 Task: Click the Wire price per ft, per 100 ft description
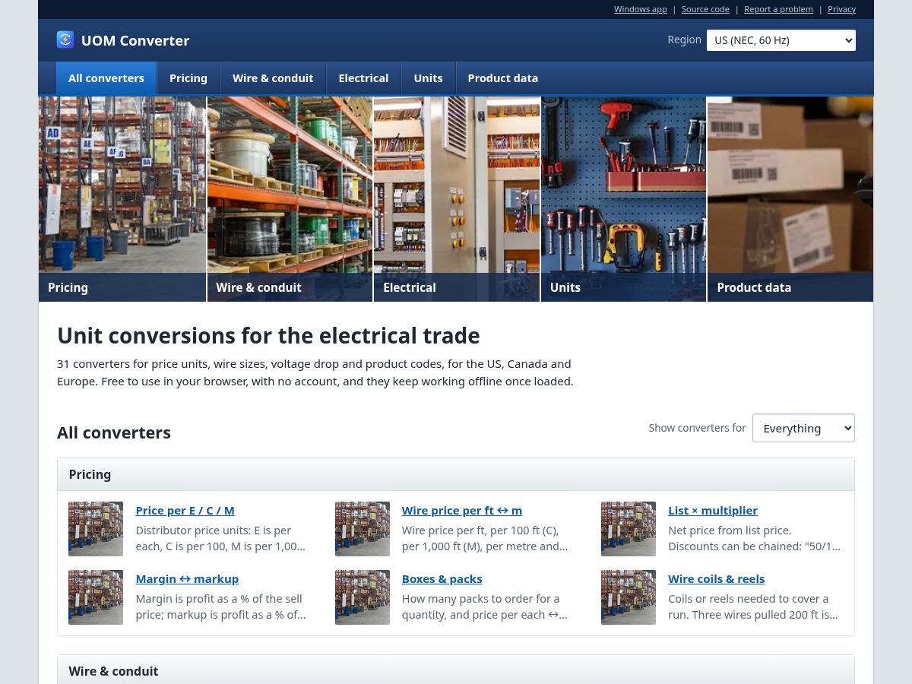pyautogui.click(x=485, y=538)
